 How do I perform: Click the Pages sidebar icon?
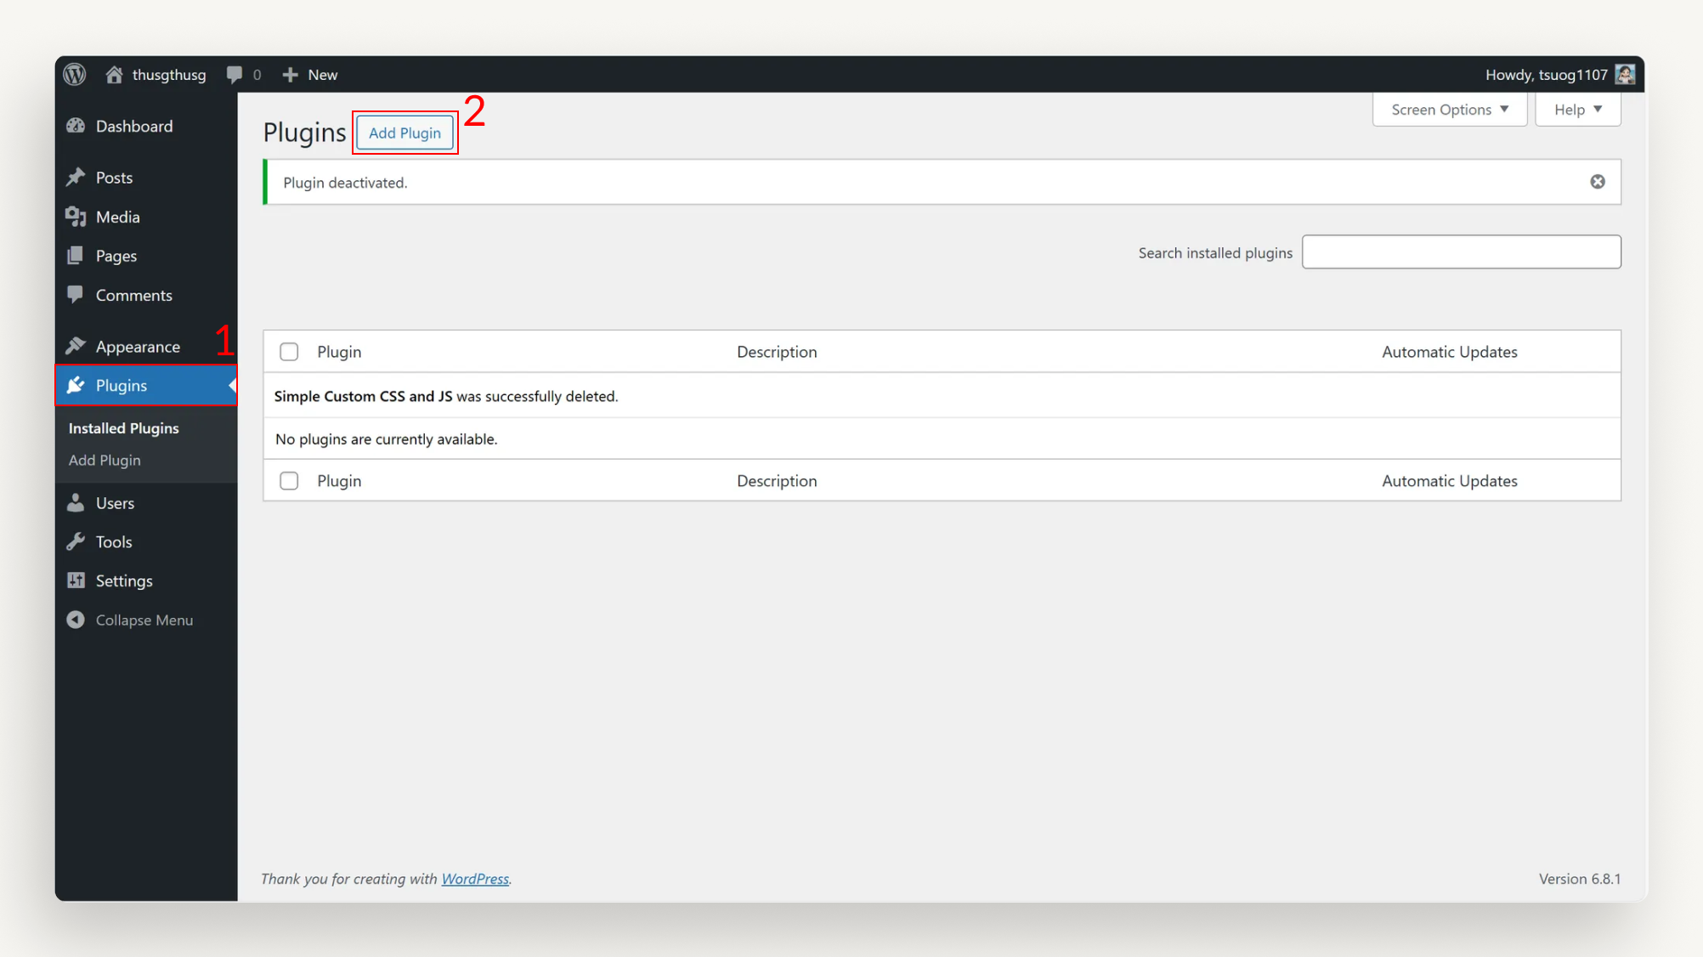pyautogui.click(x=76, y=255)
